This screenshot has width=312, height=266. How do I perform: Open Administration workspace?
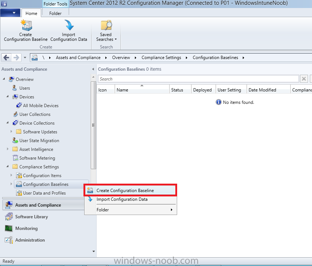pyautogui.click(x=30, y=240)
